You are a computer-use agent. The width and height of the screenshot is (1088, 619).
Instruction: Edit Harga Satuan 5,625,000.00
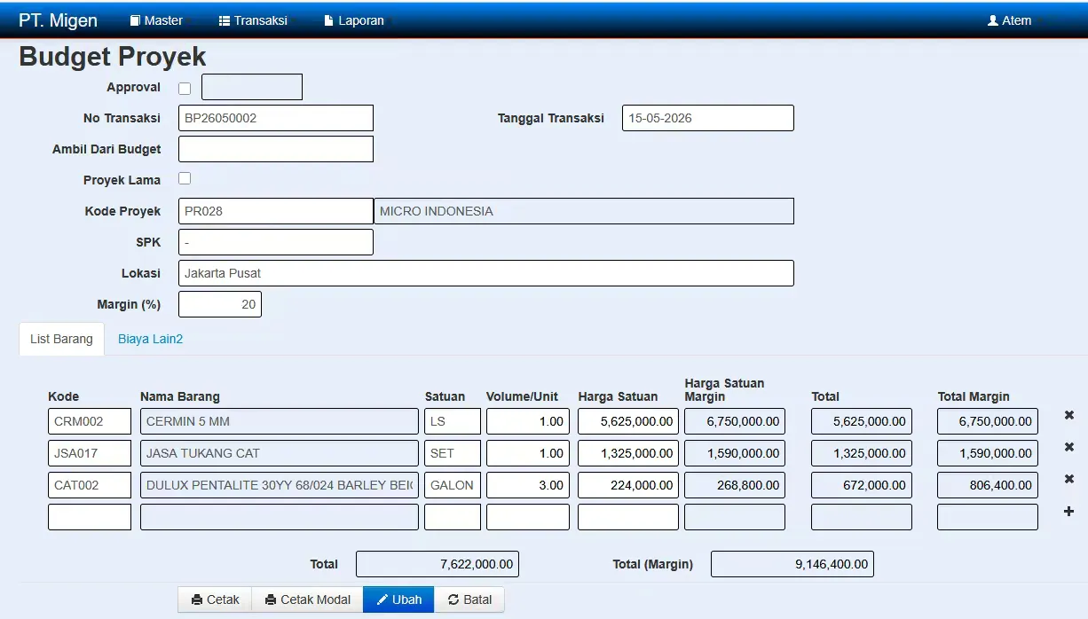click(628, 421)
